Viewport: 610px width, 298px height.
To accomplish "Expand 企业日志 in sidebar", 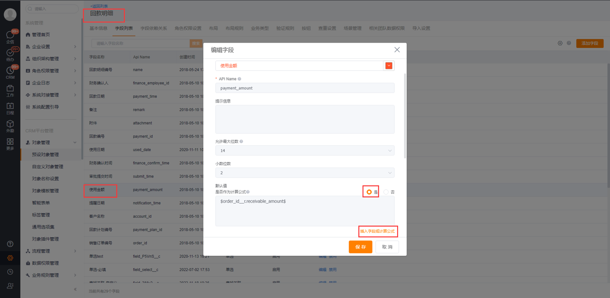I will tap(75, 83).
